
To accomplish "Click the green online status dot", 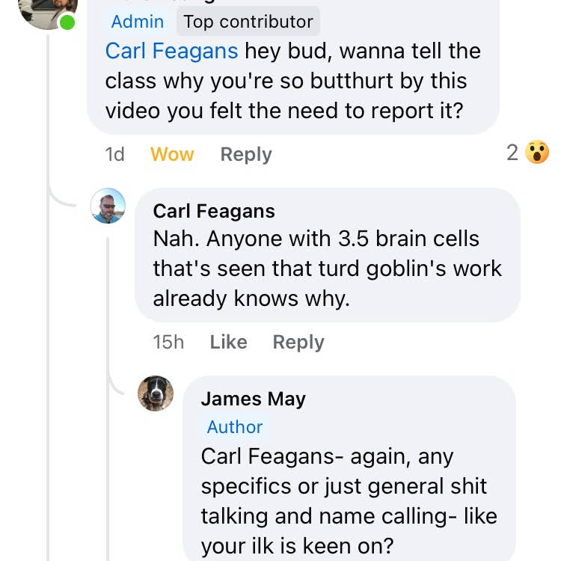I will coord(67,22).
